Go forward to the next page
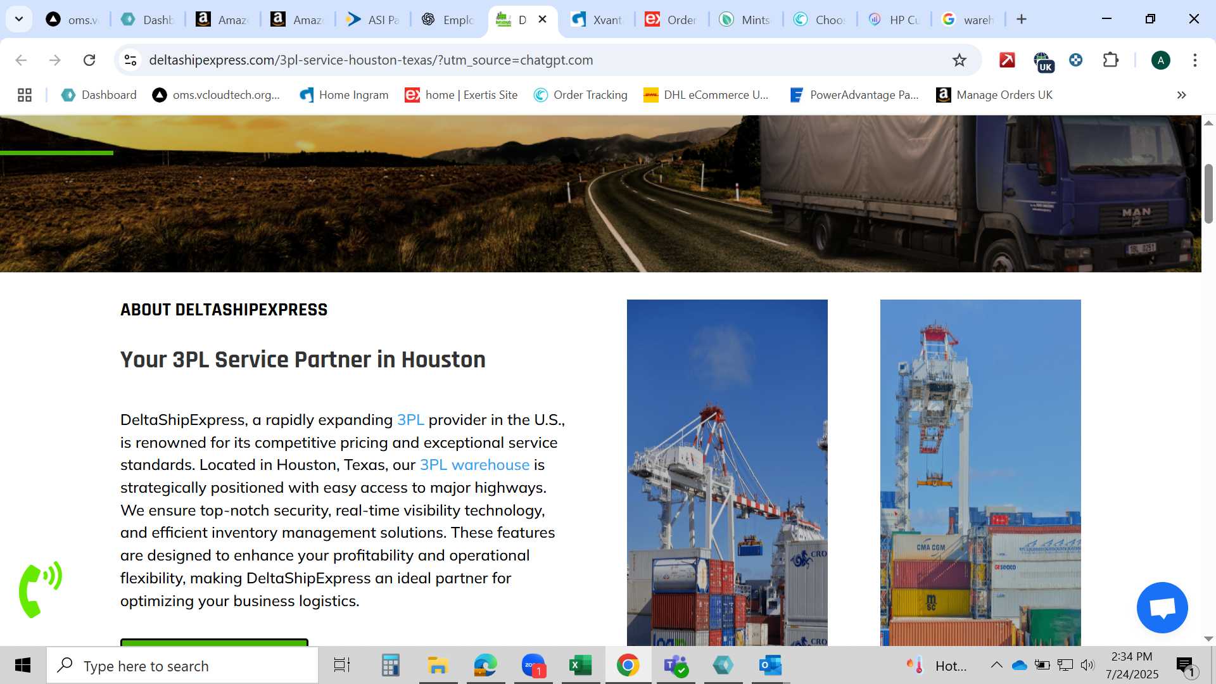 (x=55, y=60)
